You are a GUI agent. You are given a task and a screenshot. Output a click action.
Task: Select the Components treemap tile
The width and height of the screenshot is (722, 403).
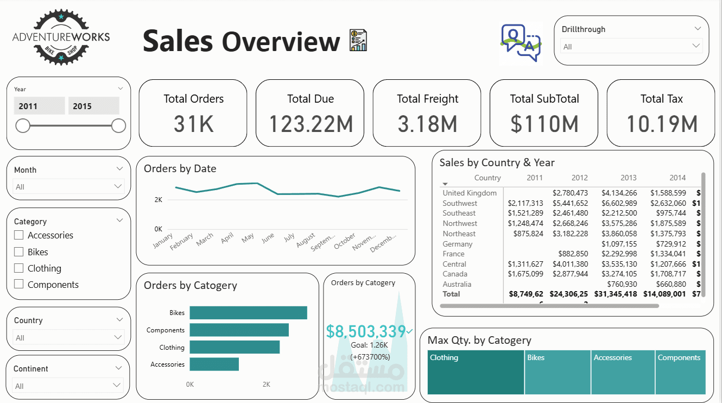pos(681,372)
